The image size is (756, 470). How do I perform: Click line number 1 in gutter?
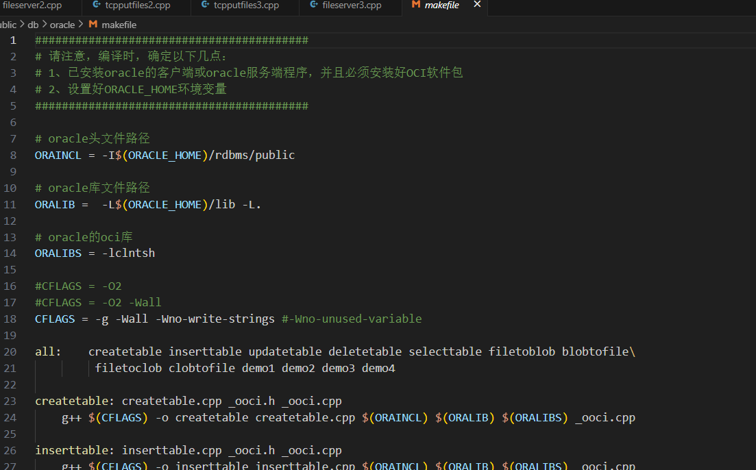click(x=13, y=40)
